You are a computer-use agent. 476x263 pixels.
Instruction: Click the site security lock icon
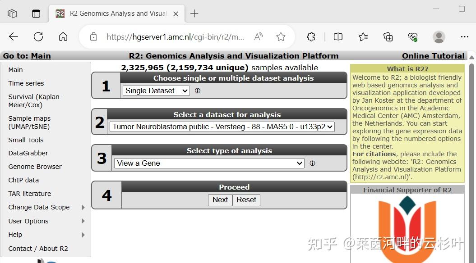point(93,36)
